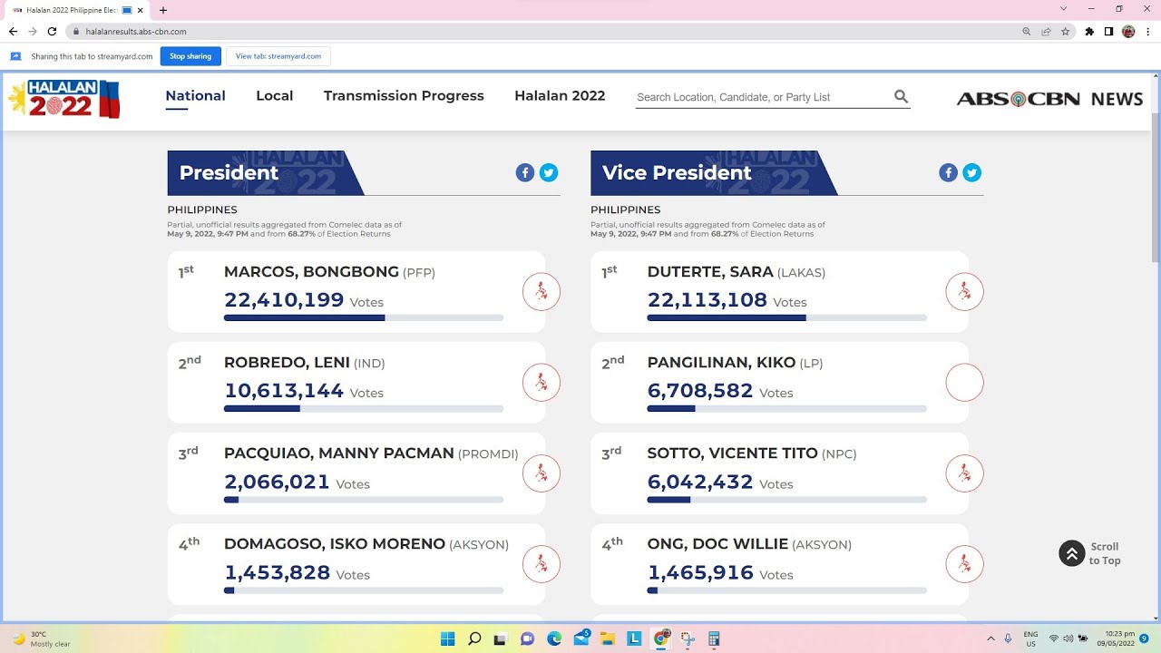The height and width of the screenshot is (653, 1161).
Task: Open map icon for Duterte, Sara
Action: pos(964,292)
